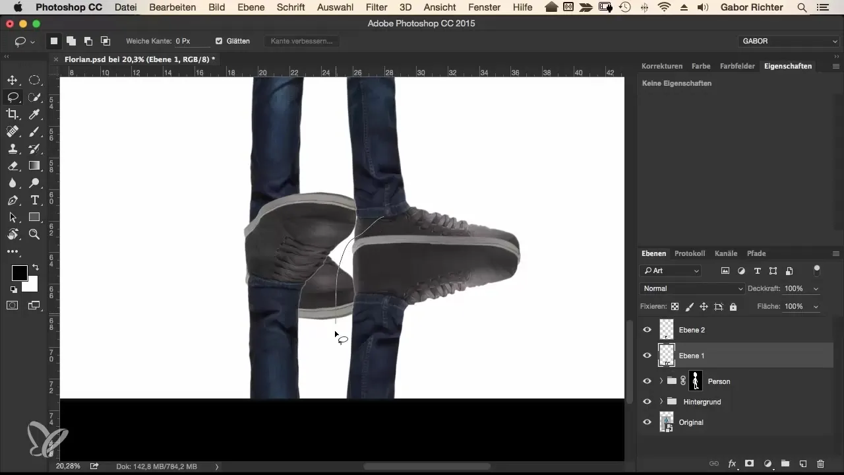Create a new adjustment layer
The image size is (844, 475).
(768, 464)
